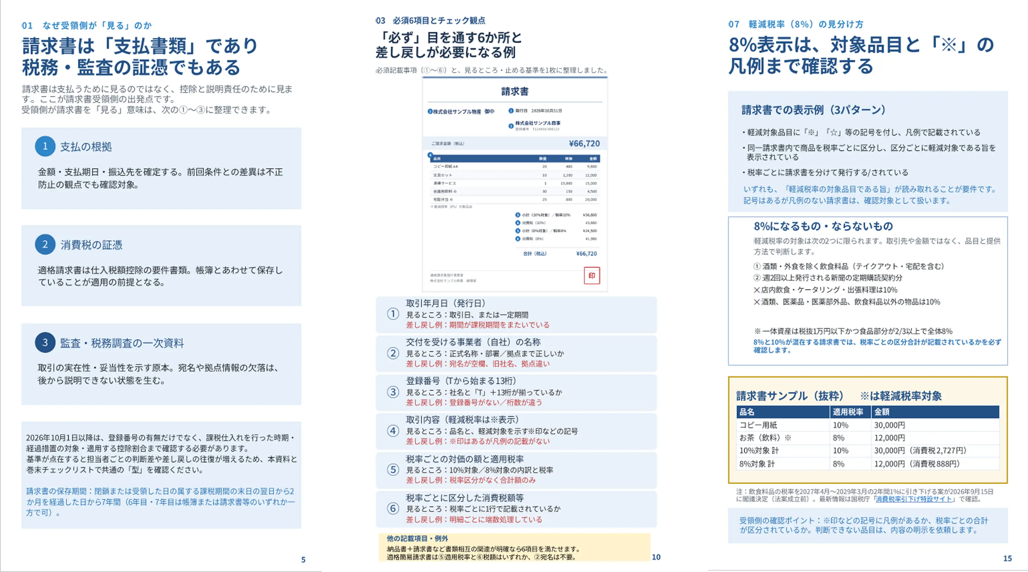Click the blue circle 1 beside 支払の根拠
This screenshot has width=1028, height=572.
pos(45,146)
